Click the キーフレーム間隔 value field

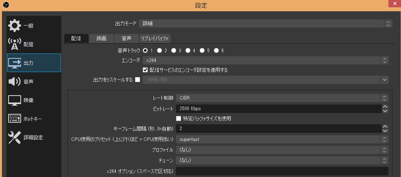click(279, 128)
